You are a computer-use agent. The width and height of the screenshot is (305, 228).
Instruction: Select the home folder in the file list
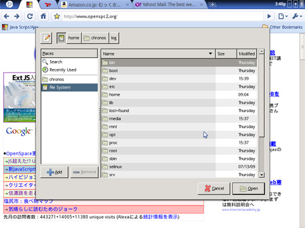pos(179,94)
